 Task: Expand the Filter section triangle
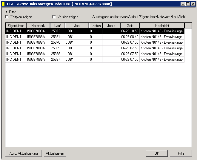tap(7, 12)
